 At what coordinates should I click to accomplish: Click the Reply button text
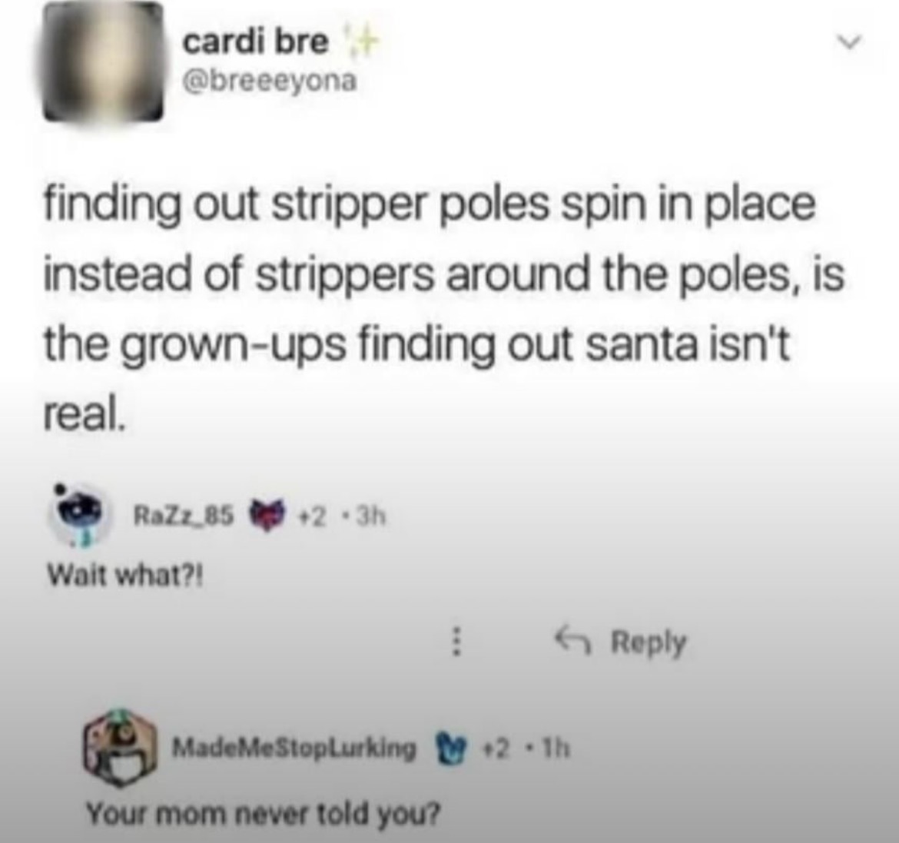click(648, 643)
